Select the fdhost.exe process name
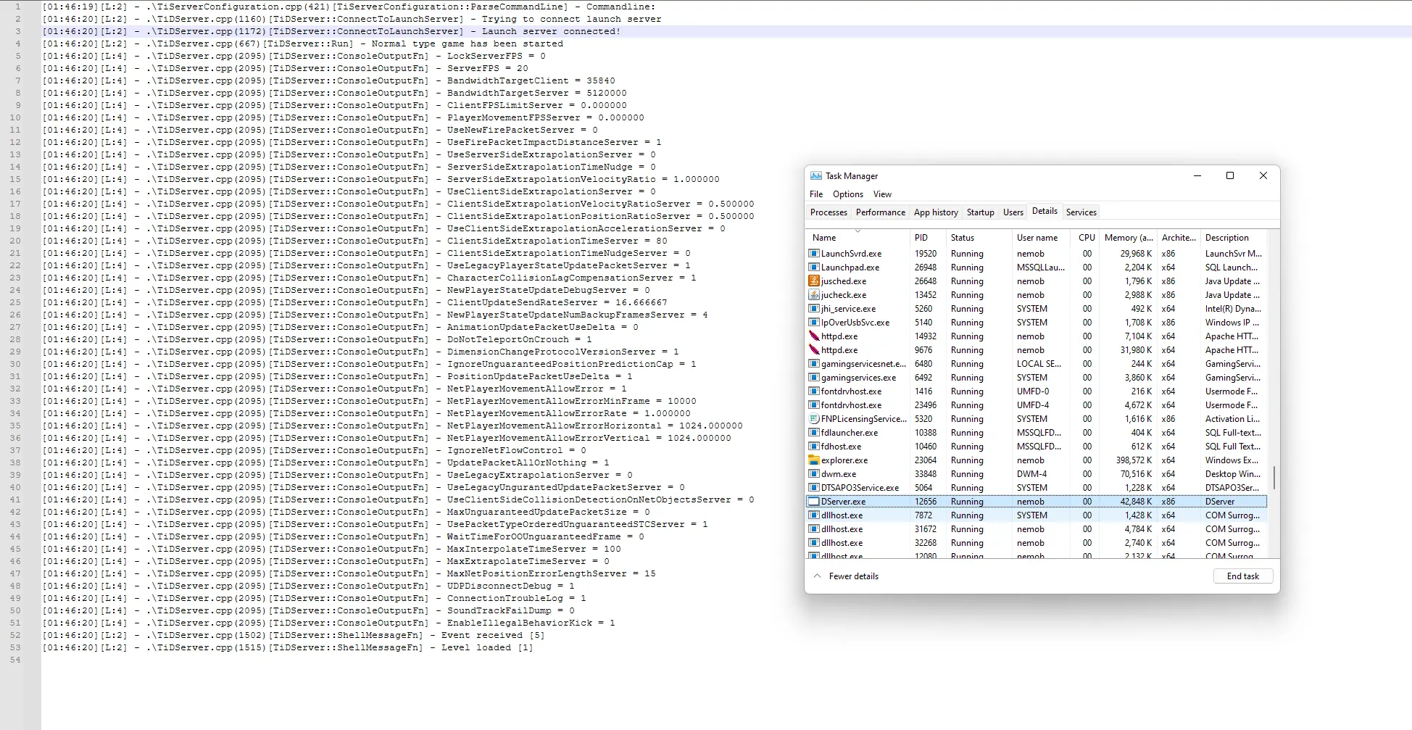Screen dimensions: 1412x730 [x=841, y=447]
